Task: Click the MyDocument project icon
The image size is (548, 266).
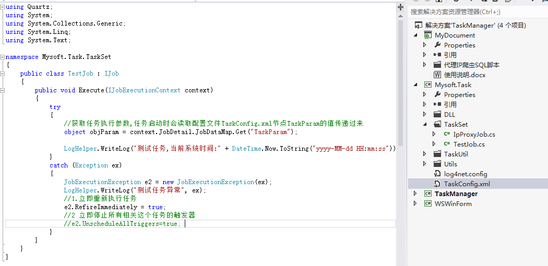Action: click(428, 35)
